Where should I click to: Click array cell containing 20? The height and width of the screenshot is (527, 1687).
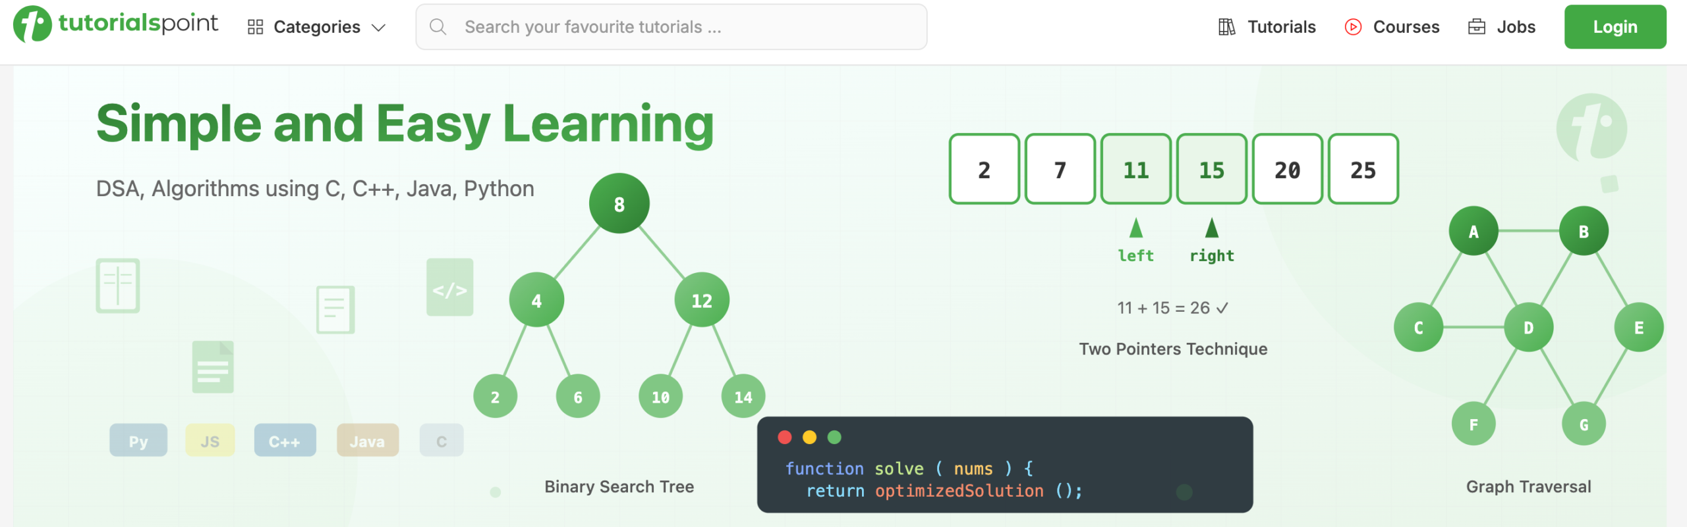pyautogui.click(x=1288, y=169)
